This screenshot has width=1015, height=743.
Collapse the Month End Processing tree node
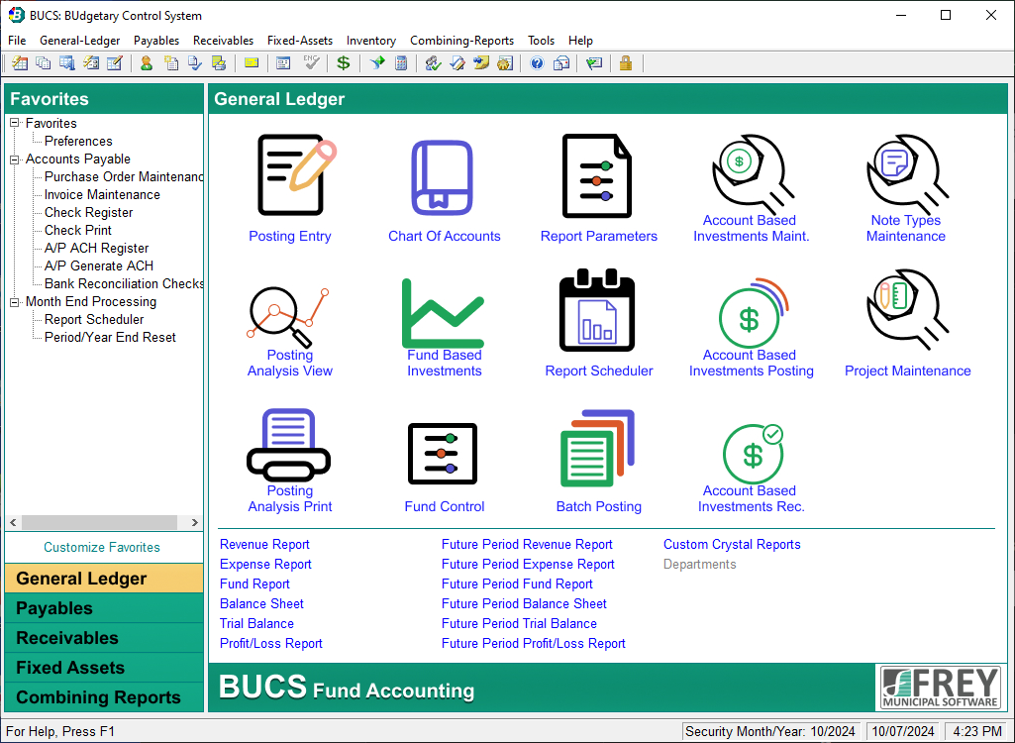[14, 302]
